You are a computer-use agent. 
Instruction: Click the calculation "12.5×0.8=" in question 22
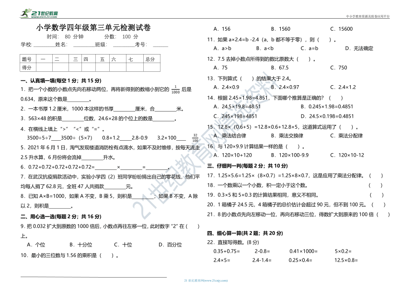346,260
